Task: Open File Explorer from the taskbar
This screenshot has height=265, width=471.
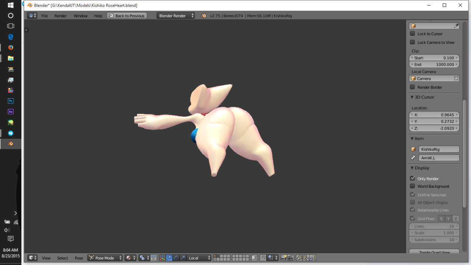Action: [11, 58]
